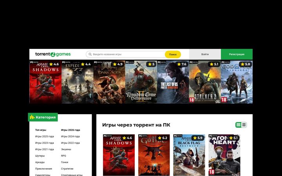Select Игры 2026 года category
The image size is (282, 176).
(70, 130)
